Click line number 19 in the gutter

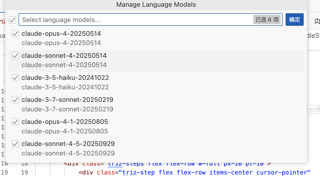point(24,172)
